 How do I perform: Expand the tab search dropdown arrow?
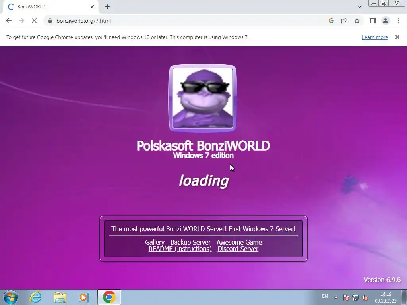pos(359,7)
